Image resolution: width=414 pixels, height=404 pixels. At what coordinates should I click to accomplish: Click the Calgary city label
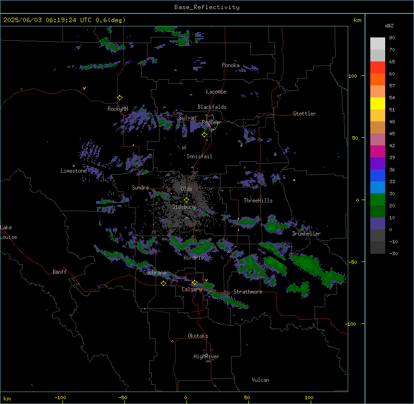[x=192, y=289]
